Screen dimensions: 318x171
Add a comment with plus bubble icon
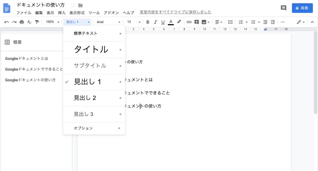tap(197, 22)
